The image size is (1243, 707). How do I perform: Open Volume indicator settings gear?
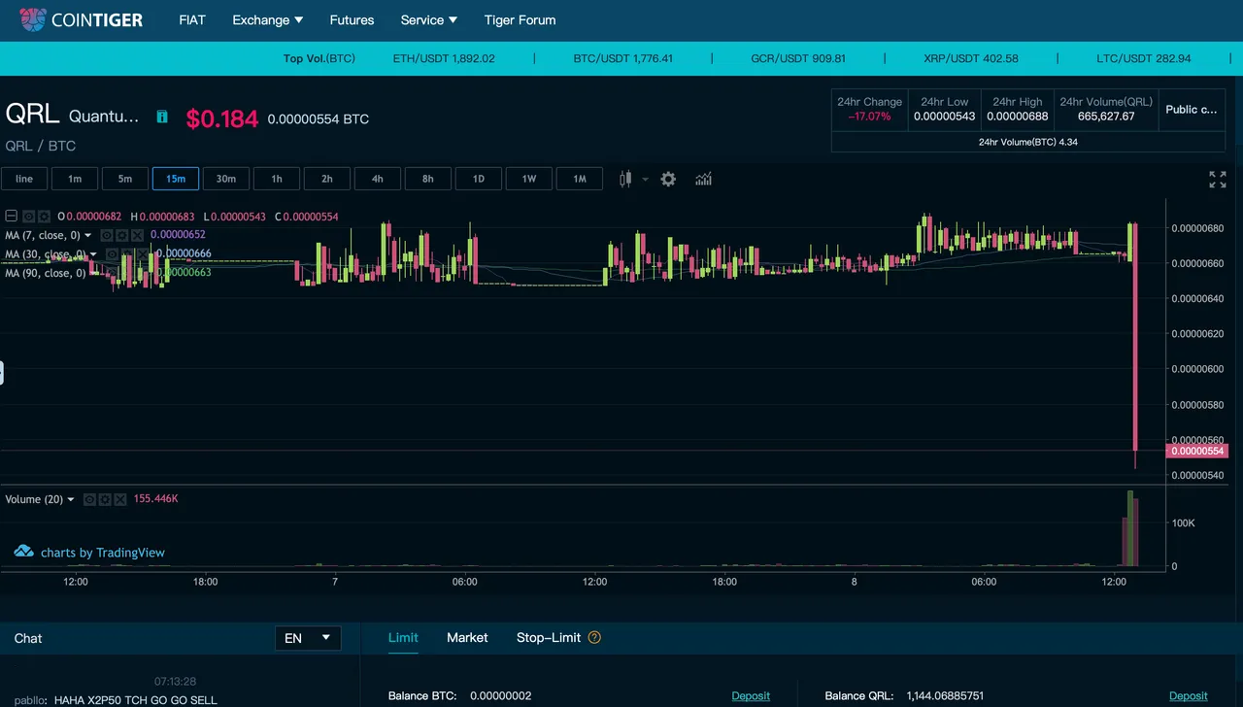click(x=105, y=499)
